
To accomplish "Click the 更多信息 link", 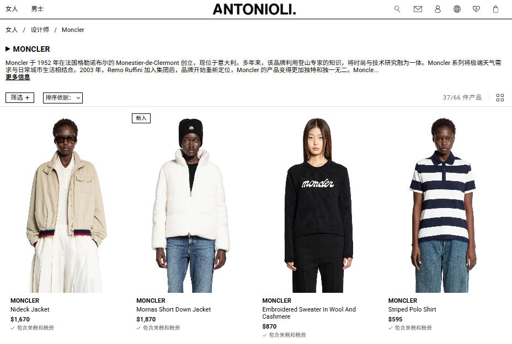I will tap(18, 77).
